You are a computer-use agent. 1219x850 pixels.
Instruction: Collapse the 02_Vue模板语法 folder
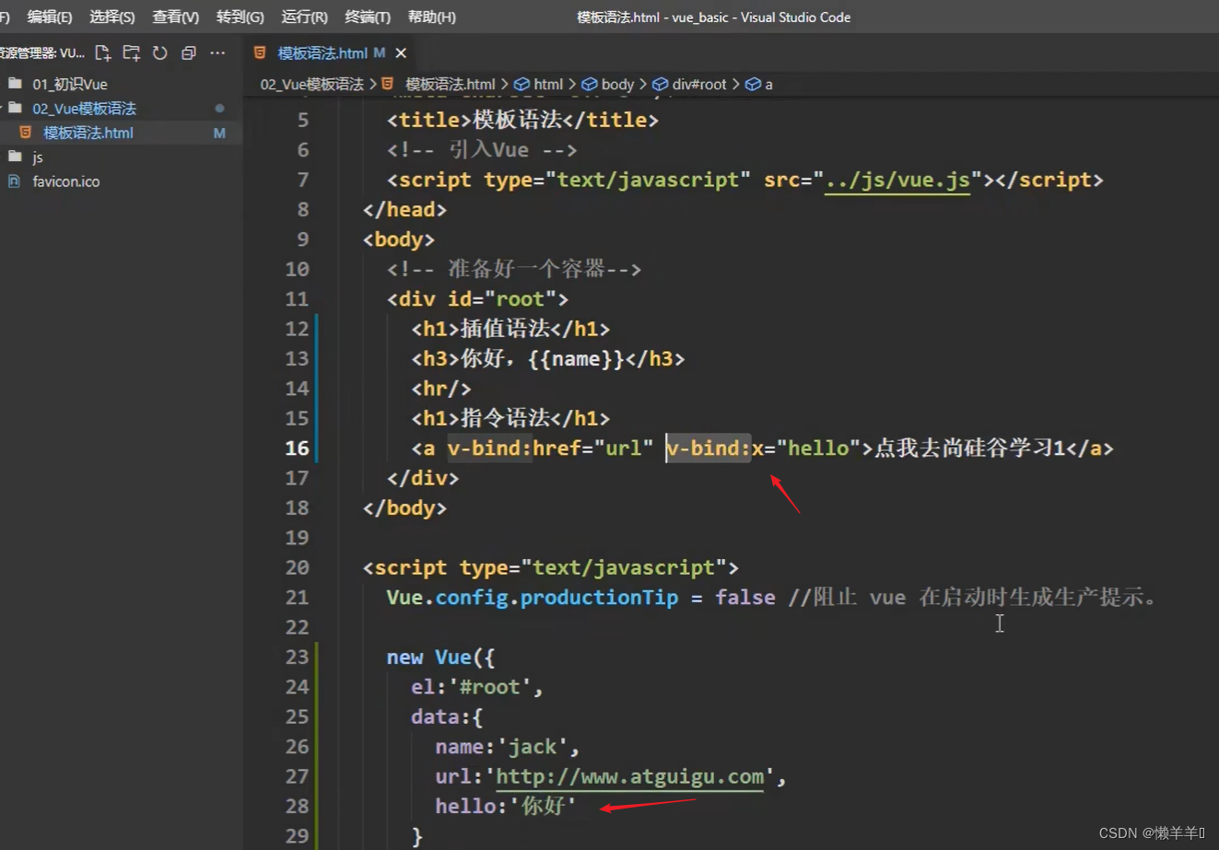tap(84, 109)
